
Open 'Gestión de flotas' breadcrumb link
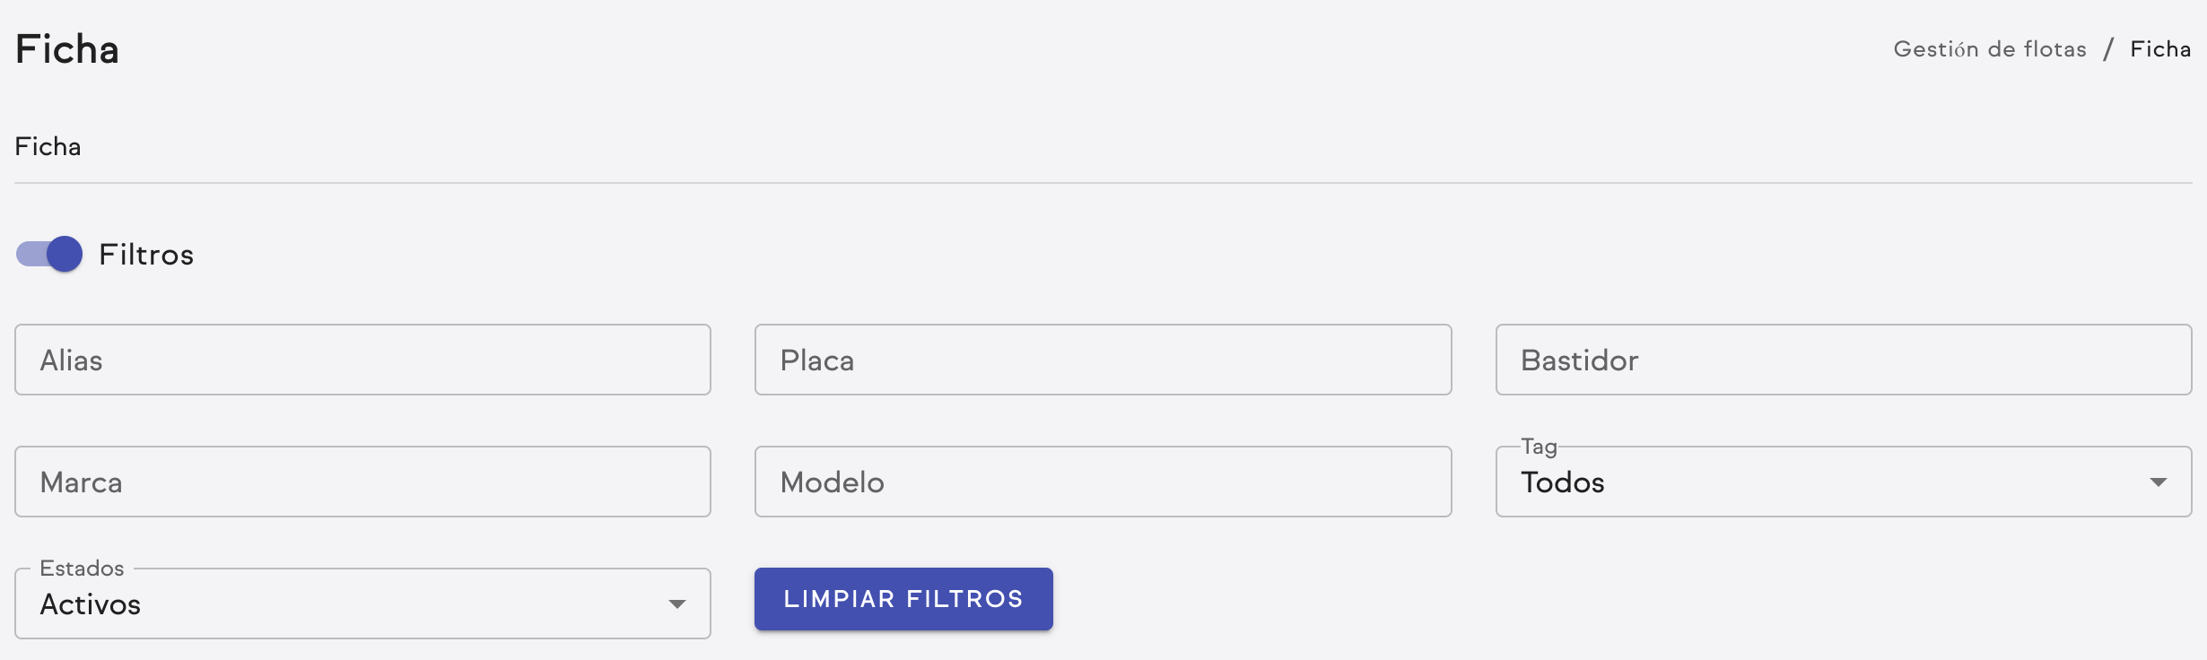[1990, 49]
